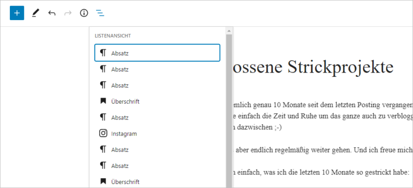Choose the Überschrift label at the list bottom
The image size is (413, 188).
pyautogui.click(x=125, y=182)
